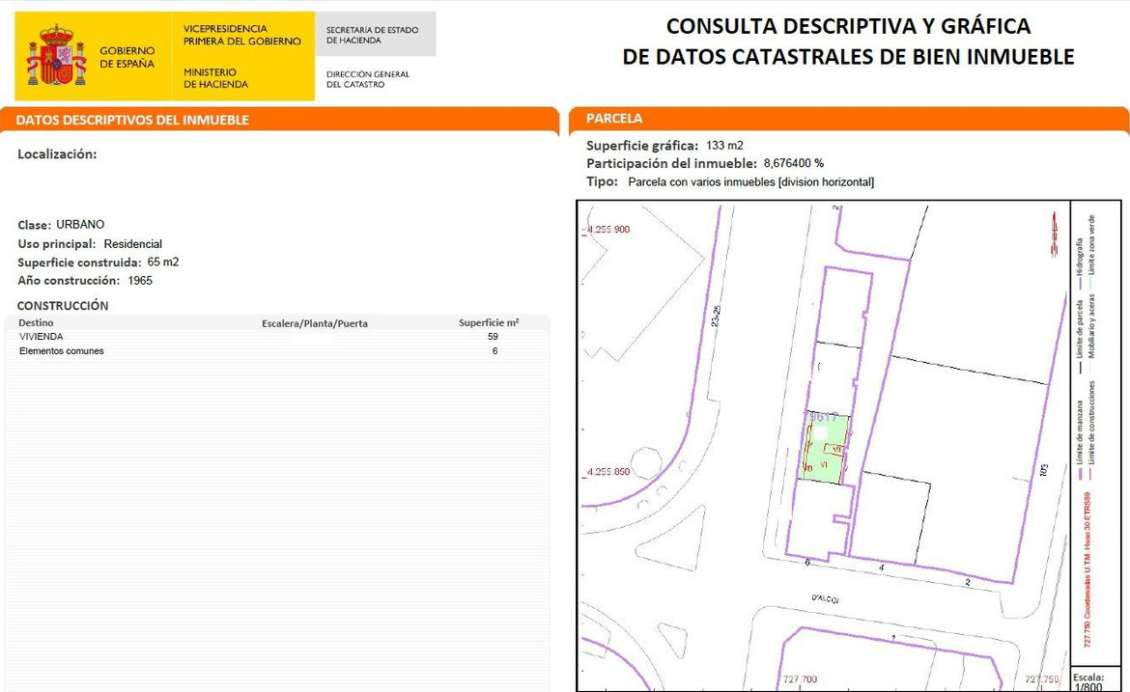
Task: Select the 'Parcela' section header
Action: click(614, 119)
